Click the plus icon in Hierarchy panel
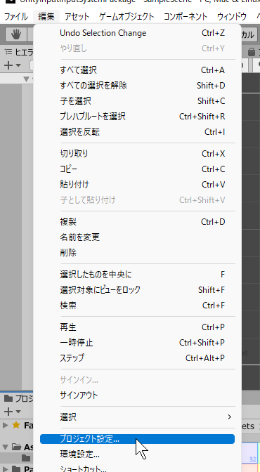This screenshot has width=260, height=472. [x=8, y=65]
